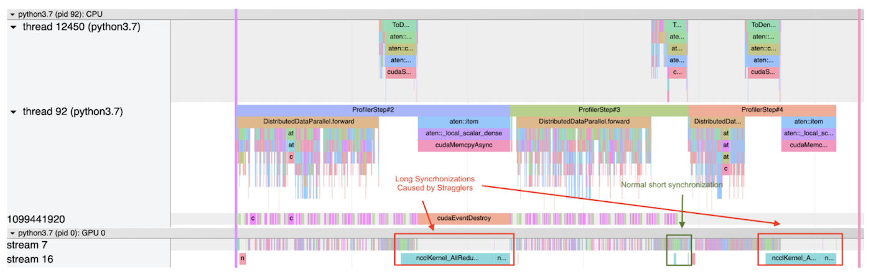
Task: Click DistributedDataParallel.forward slice under ProfilerStep#2
Action: (x=307, y=122)
